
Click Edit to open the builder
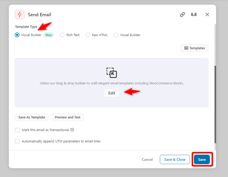(x=112, y=93)
